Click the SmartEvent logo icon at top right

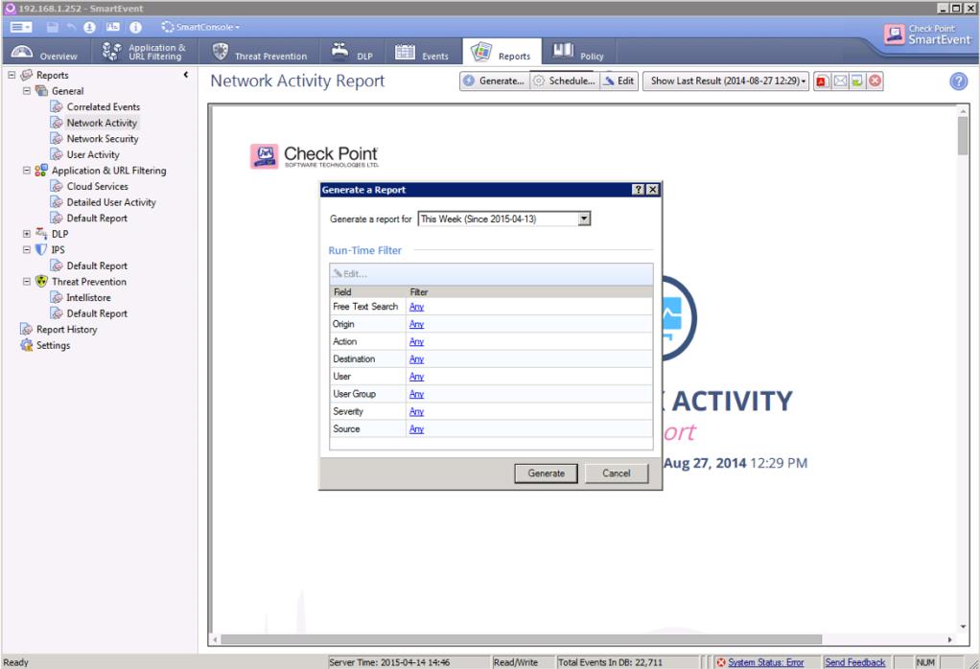pyautogui.click(x=894, y=34)
